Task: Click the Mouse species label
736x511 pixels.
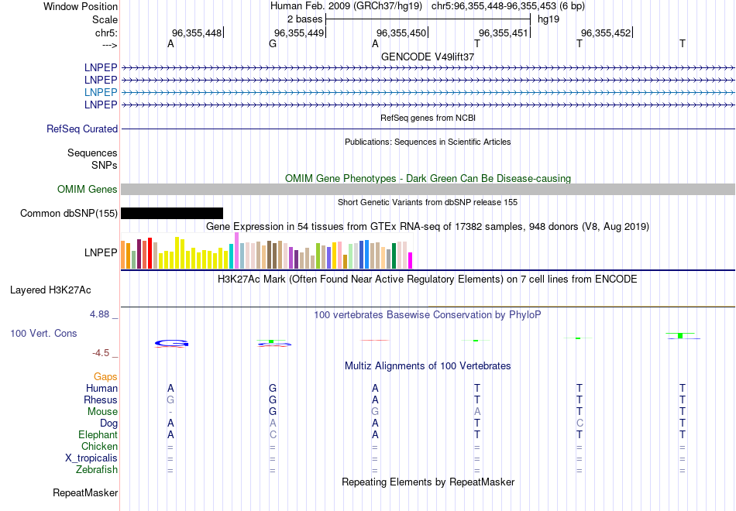Action: pyautogui.click(x=102, y=412)
